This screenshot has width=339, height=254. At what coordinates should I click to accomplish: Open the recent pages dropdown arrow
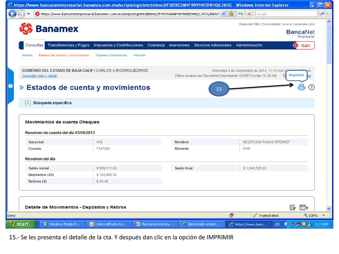pos(28,14)
